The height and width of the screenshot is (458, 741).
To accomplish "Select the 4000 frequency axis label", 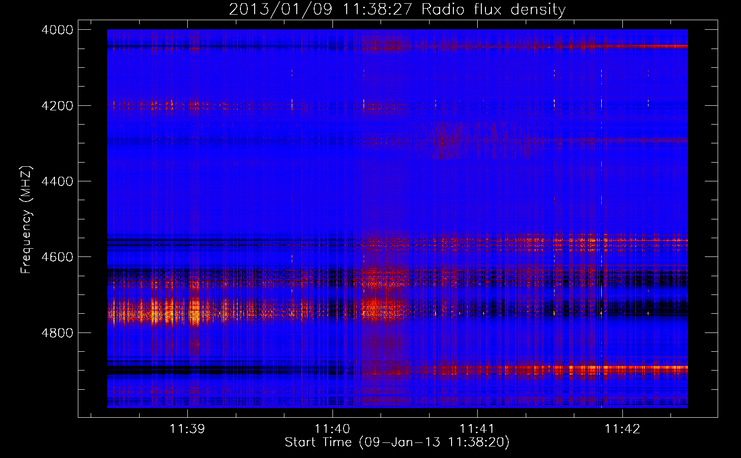I will pos(57,30).
